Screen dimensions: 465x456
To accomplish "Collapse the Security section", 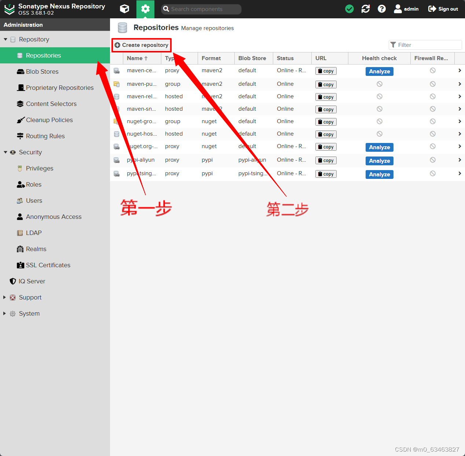I will tap(6, 152).
